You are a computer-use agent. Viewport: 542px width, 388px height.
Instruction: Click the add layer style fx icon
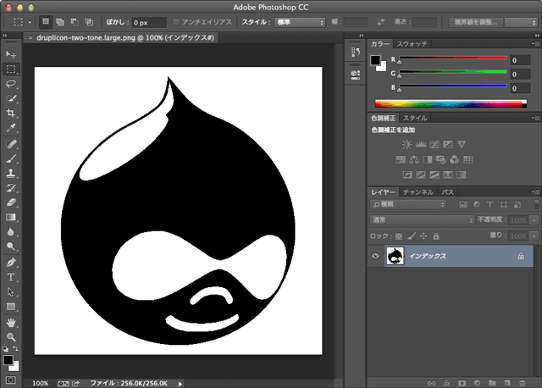447,383
